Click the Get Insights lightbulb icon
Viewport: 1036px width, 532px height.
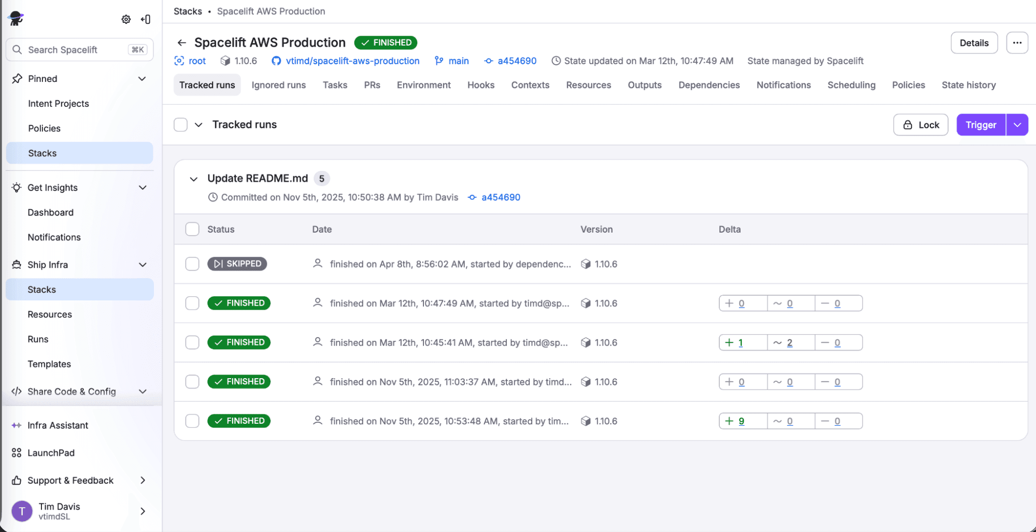[17, 188]
